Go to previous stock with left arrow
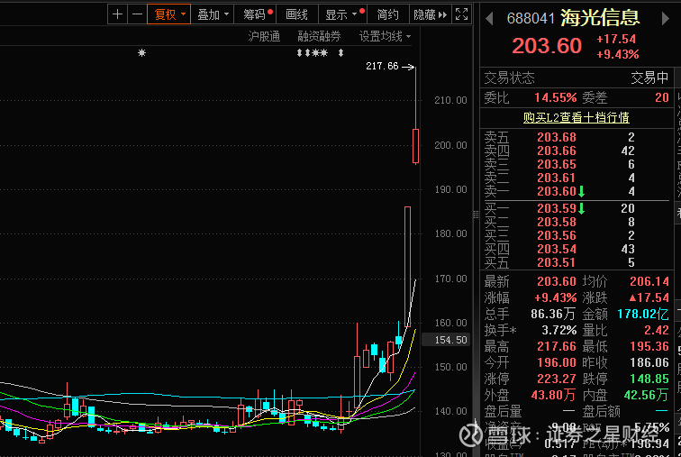The height and width of the screenshot is (457, 681). coord(489,19)
